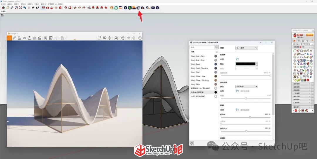Open the Enscape Asset Library tree icon
This screenshot has height=159, width=317.
(130, 8)
